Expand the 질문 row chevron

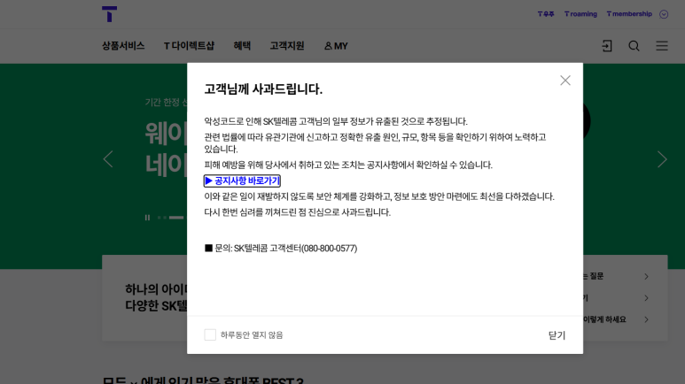click(x=647, y=276)
